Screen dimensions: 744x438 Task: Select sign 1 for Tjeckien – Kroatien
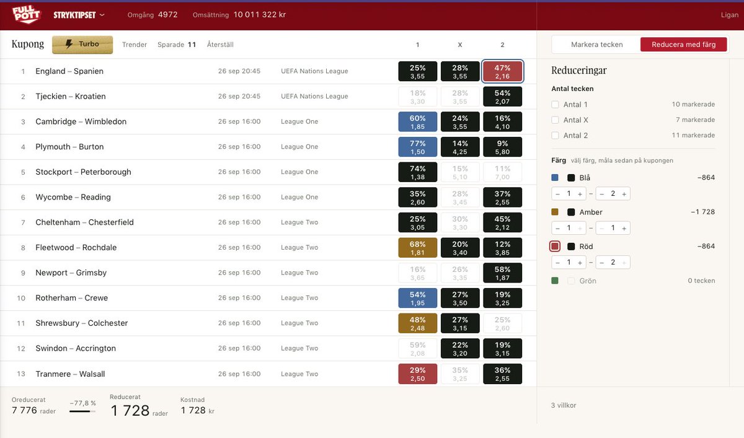[x=418, y=97]
